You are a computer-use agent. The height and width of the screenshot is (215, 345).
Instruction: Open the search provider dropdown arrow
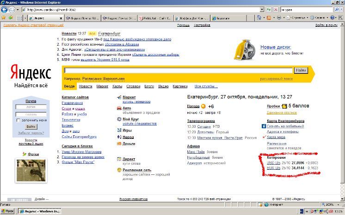342,10
